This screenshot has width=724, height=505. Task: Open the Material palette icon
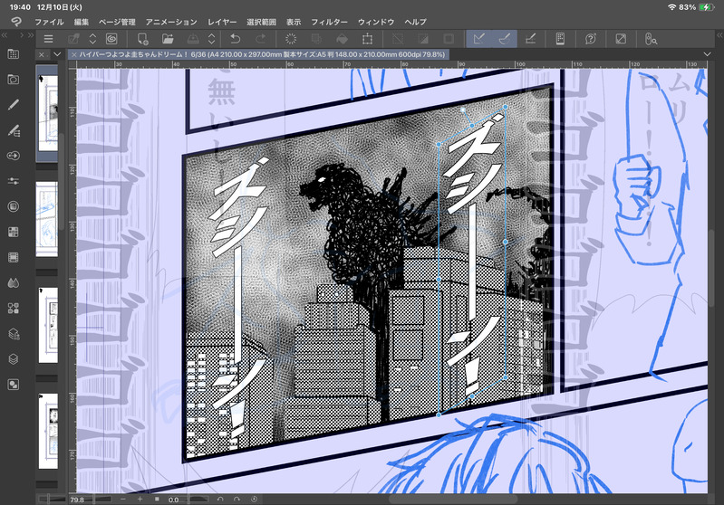click(14, 308)
